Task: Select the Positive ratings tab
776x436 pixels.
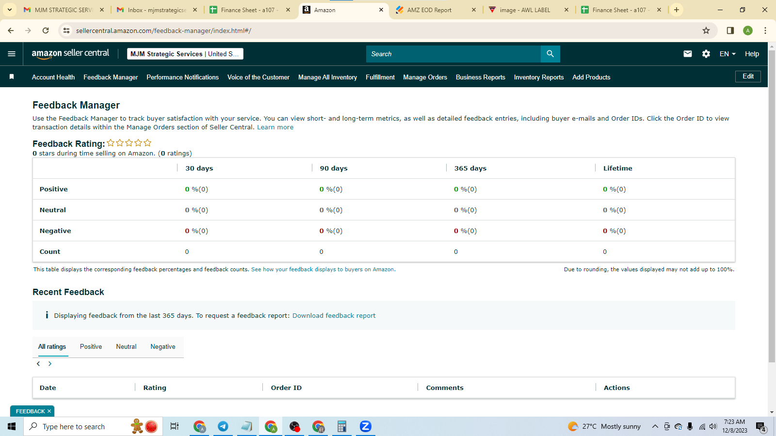Action: tap(91, 347)
